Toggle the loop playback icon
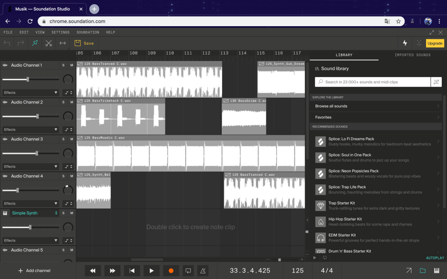The image size is (447, 279). click(x=188, y=271)
